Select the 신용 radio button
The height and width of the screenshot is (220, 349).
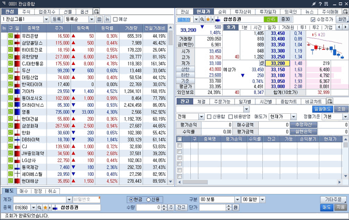148,200
